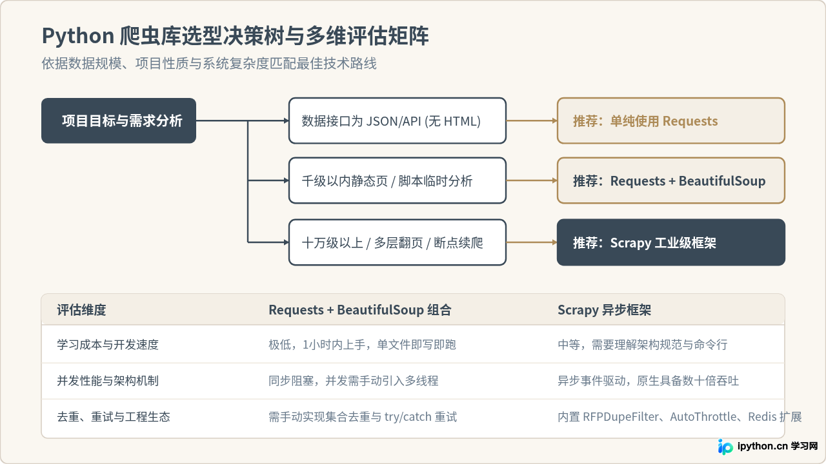
Task: Select the "项目目标与需求分析" root box
Action: (x=119, y=121)
